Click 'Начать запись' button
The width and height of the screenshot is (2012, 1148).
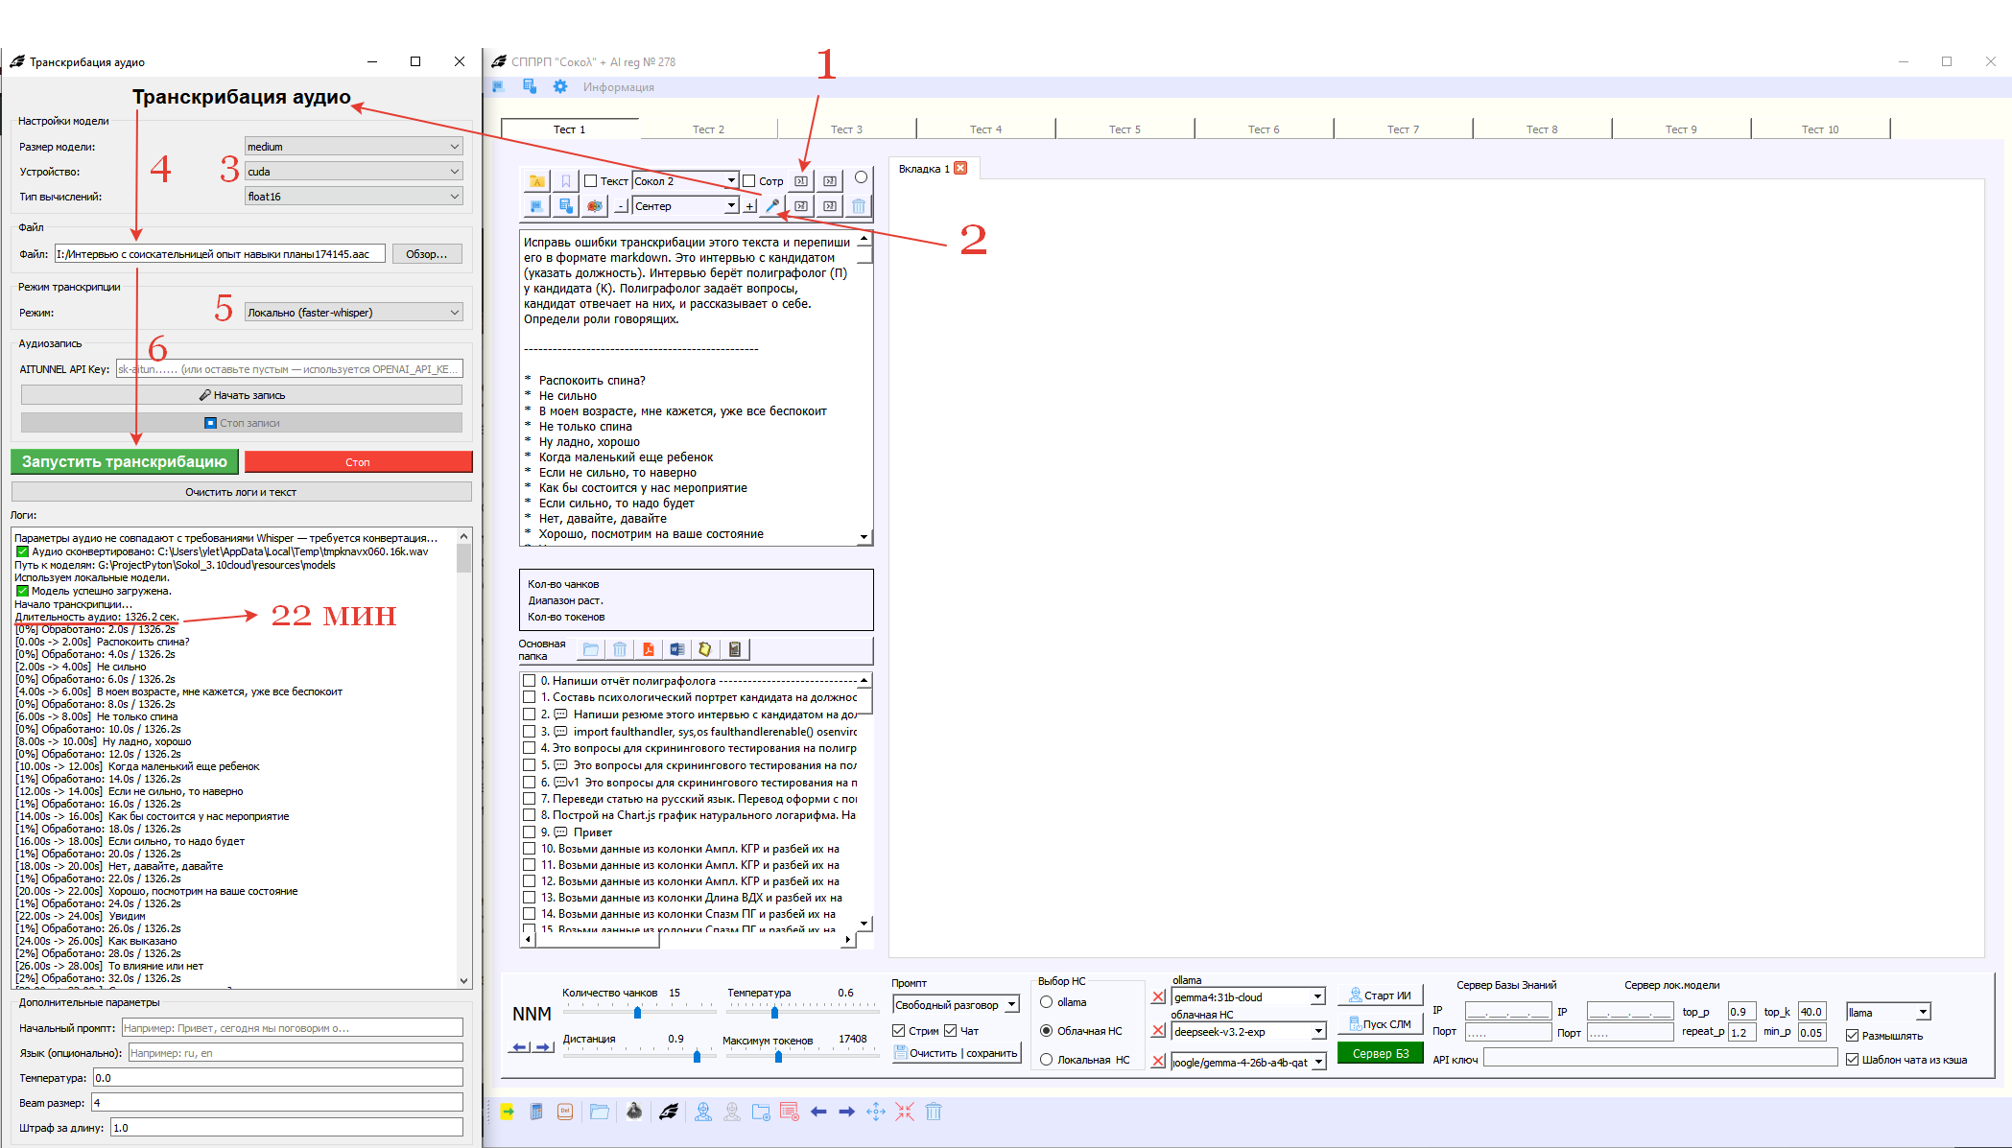(242, 395)
